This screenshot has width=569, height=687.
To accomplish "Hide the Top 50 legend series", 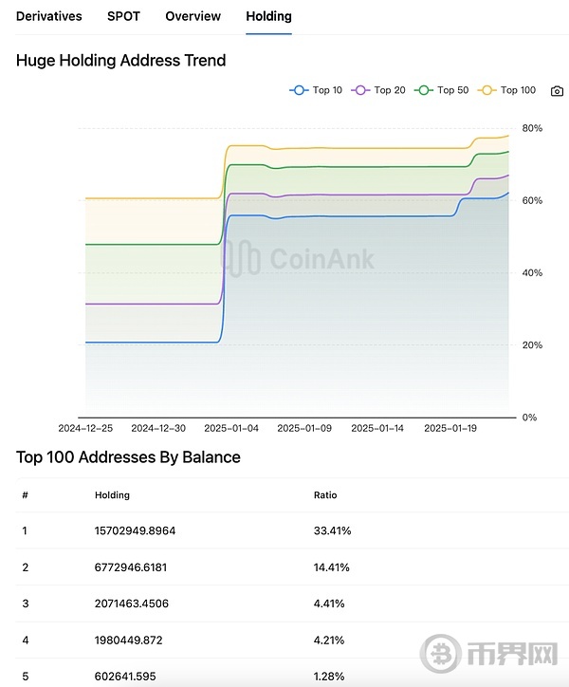I will pos(442,90).
